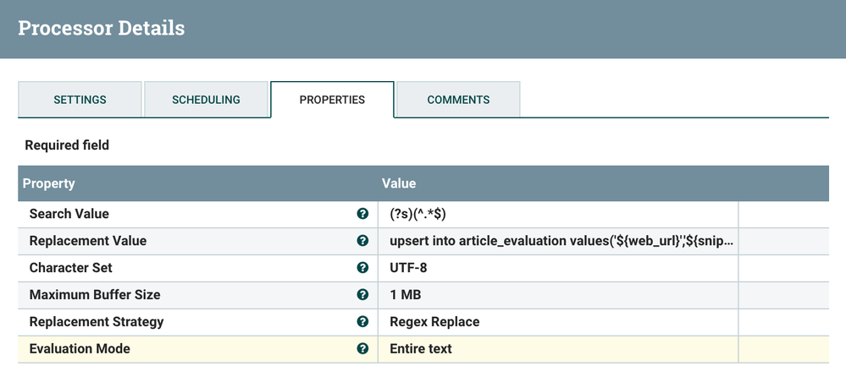
Task: Show help for Maximum Buffer Size
Action: (362, 295)
